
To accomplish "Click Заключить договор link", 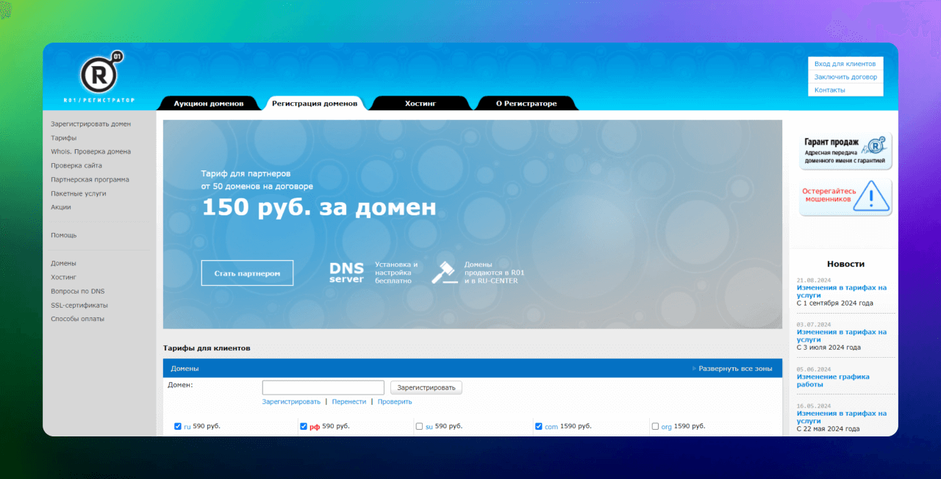I will 845,77.
